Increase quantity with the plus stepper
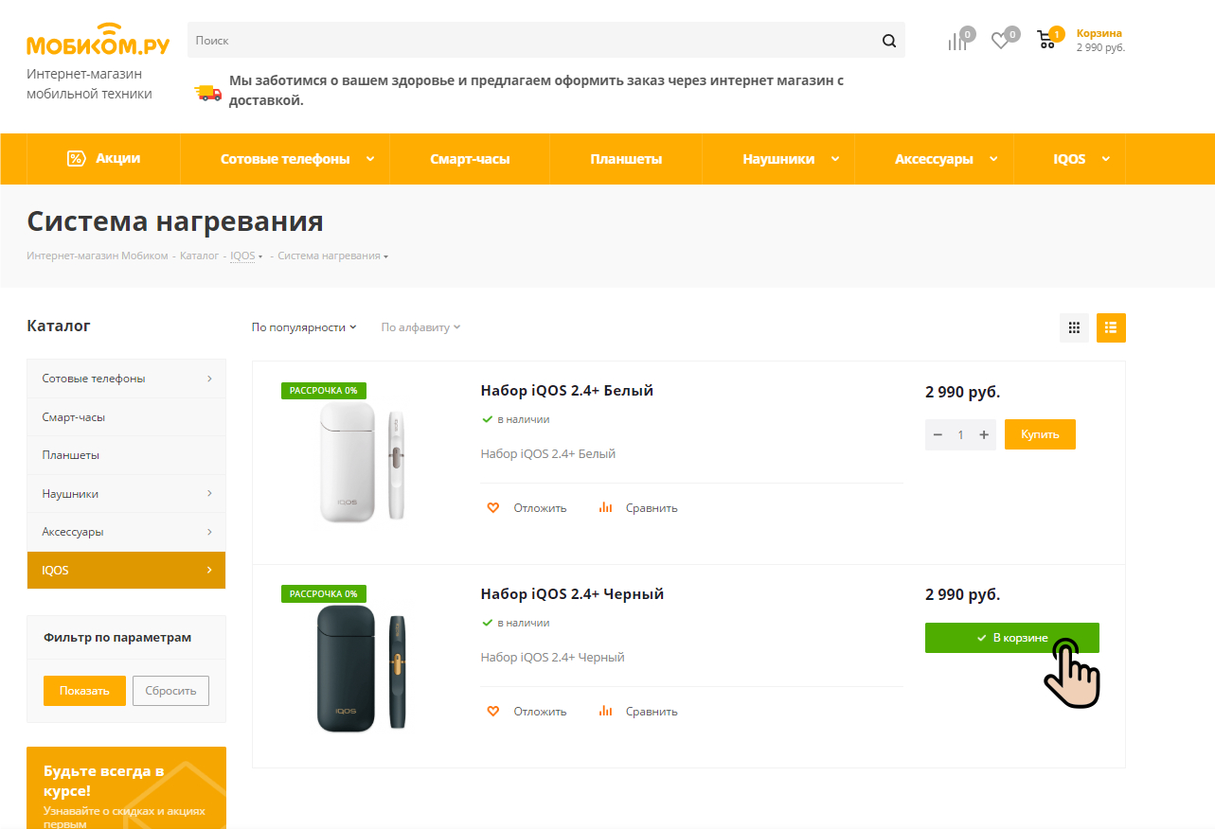1215x829 pixels. 984,434
